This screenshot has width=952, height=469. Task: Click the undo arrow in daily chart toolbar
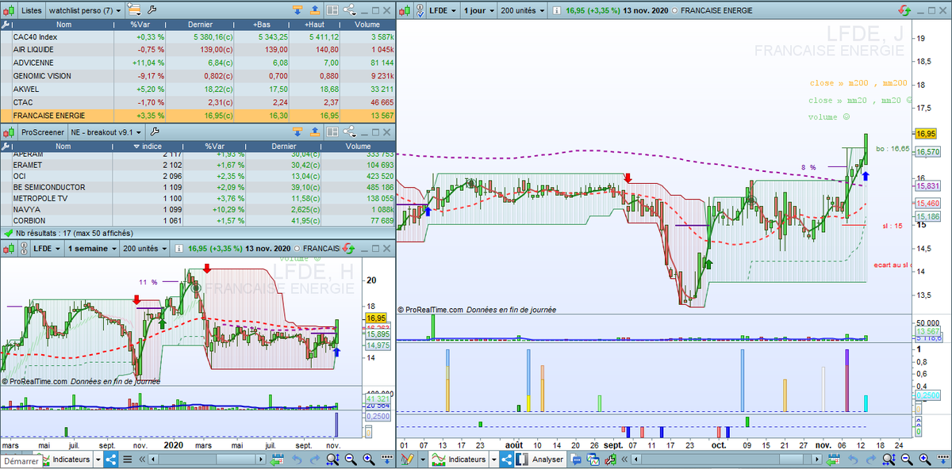coord(854,459)
